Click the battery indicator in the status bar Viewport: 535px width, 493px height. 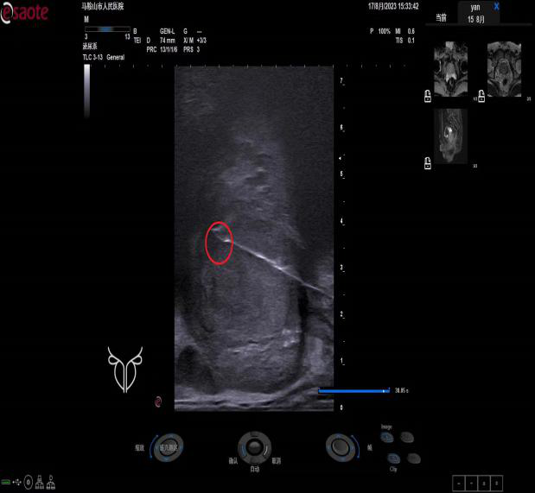click(6, 480)
